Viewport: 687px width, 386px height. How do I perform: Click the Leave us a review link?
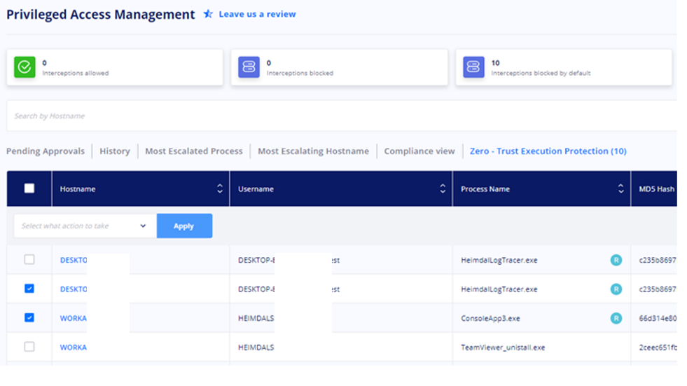[x=257, y=14]
